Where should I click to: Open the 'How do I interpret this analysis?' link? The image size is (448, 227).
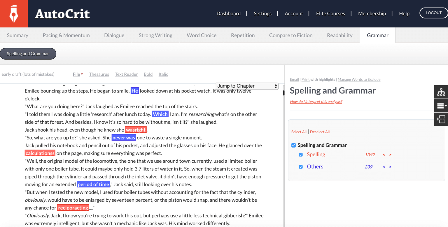click(316, 101)
